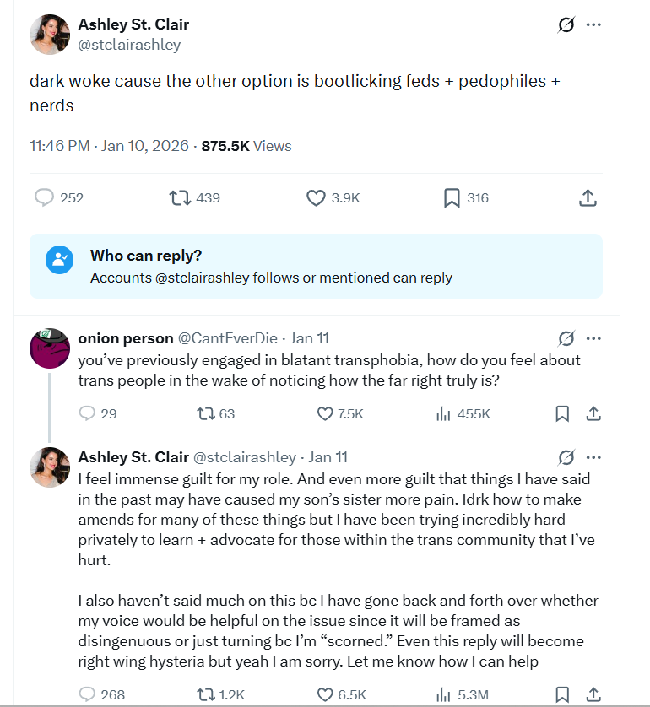Open more options on Ashley's apology reply
The width and height of the screenshot is (650, 707).
click(x=593, y=457)
